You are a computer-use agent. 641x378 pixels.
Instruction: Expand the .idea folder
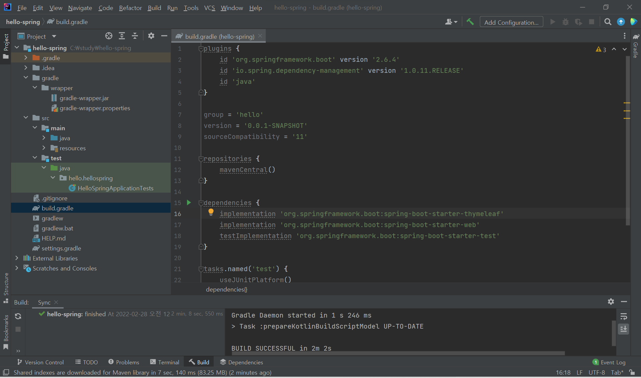pos(26,68)
